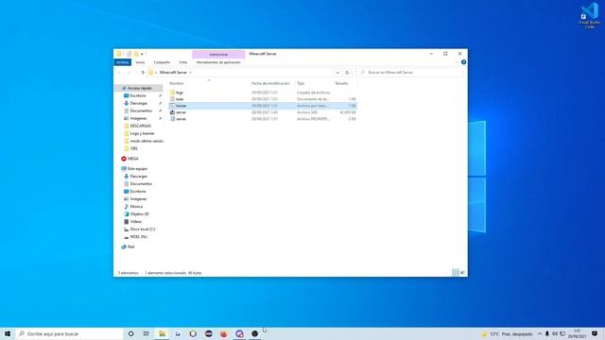Open Vídeos under Este equipo
Screen dimensions: 605x340
pyautogui.click(x=135, y=222)
